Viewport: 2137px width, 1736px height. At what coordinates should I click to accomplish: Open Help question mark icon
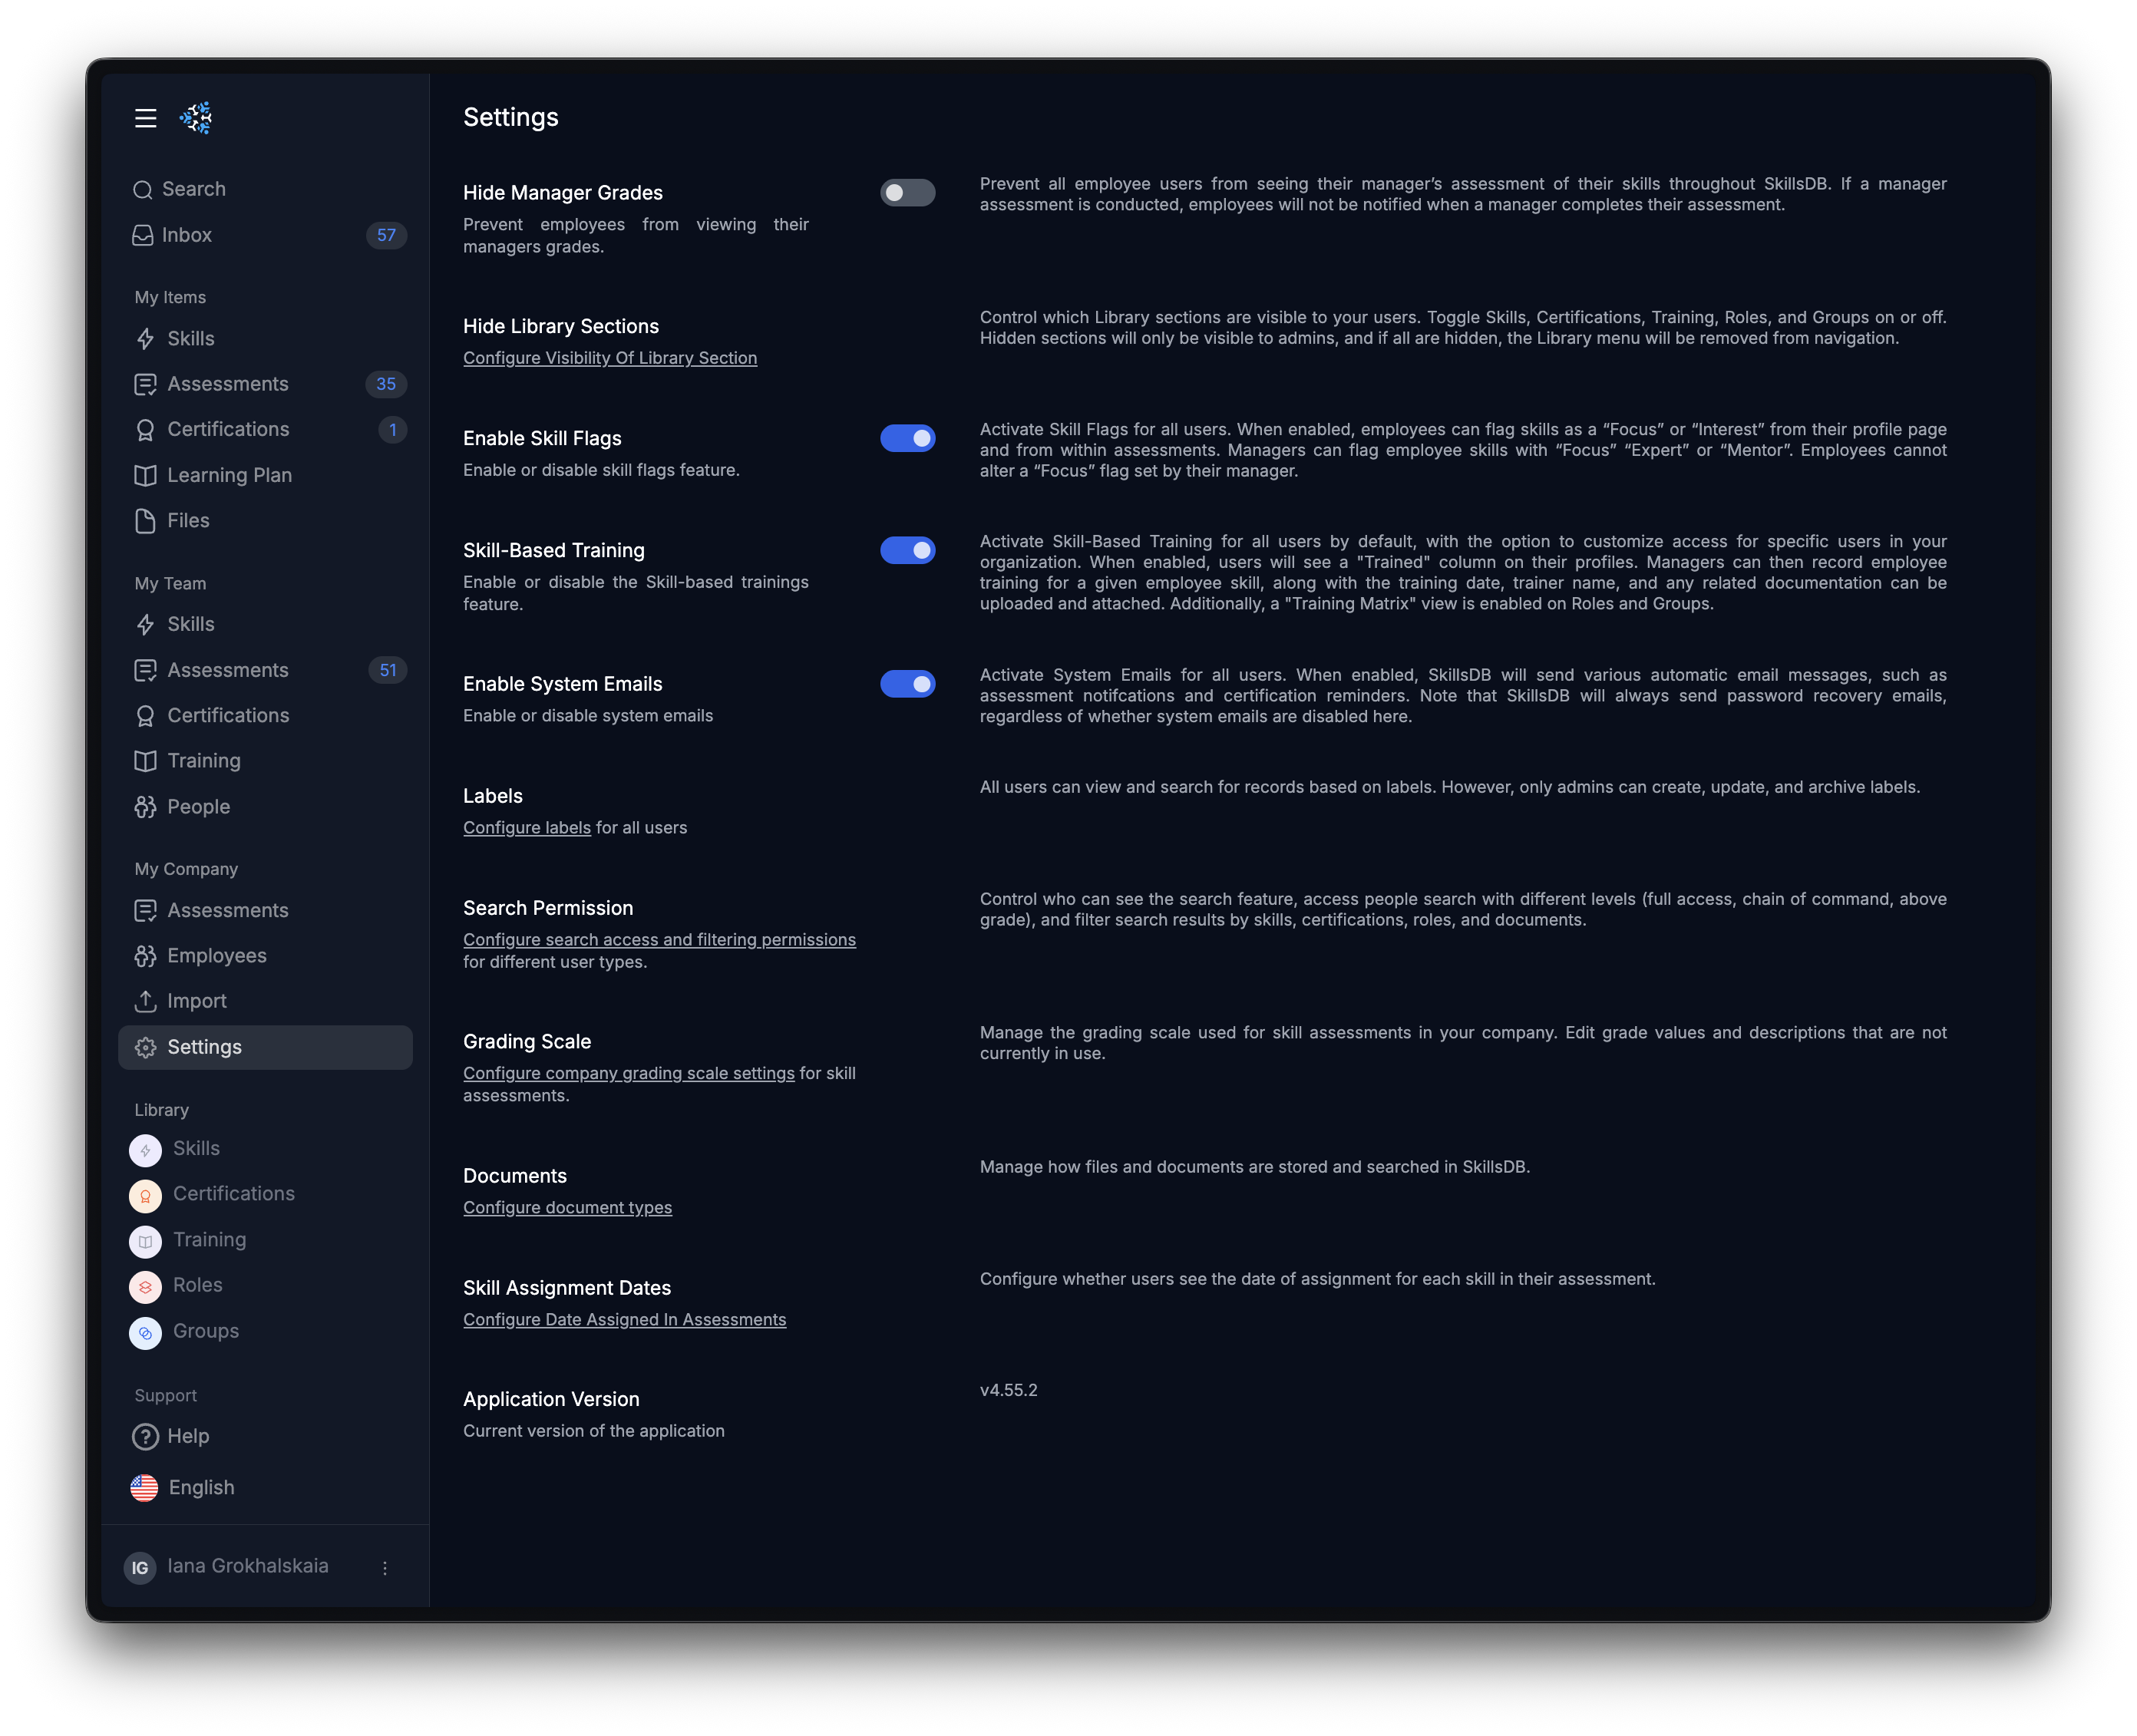[x=145, y=1437]
